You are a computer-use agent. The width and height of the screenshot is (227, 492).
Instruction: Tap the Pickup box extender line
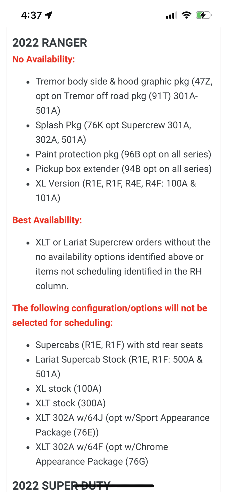(124, 169)
